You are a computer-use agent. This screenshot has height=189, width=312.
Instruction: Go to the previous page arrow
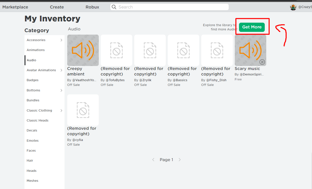(x=153, y=160)
